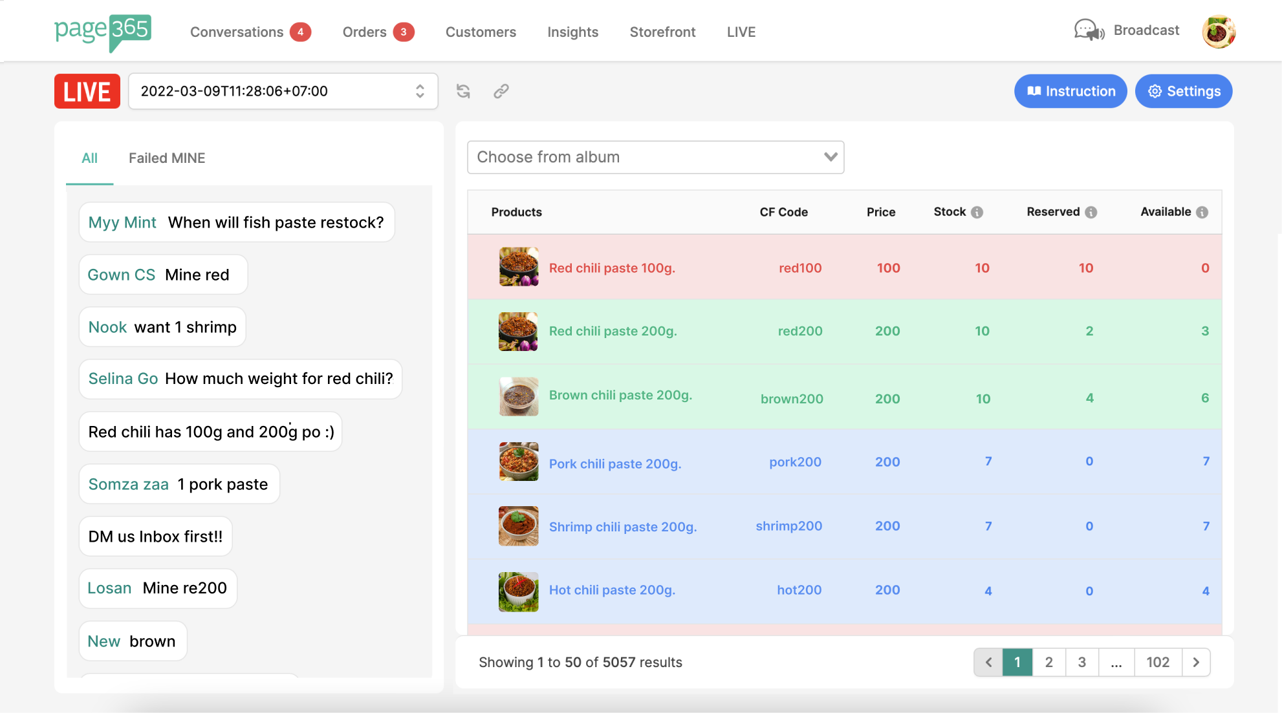Open the Conversations menu

[237, 32]
